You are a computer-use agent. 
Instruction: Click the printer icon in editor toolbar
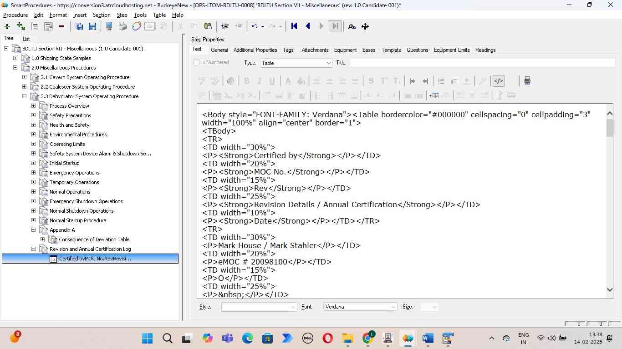tap(527, 81)
